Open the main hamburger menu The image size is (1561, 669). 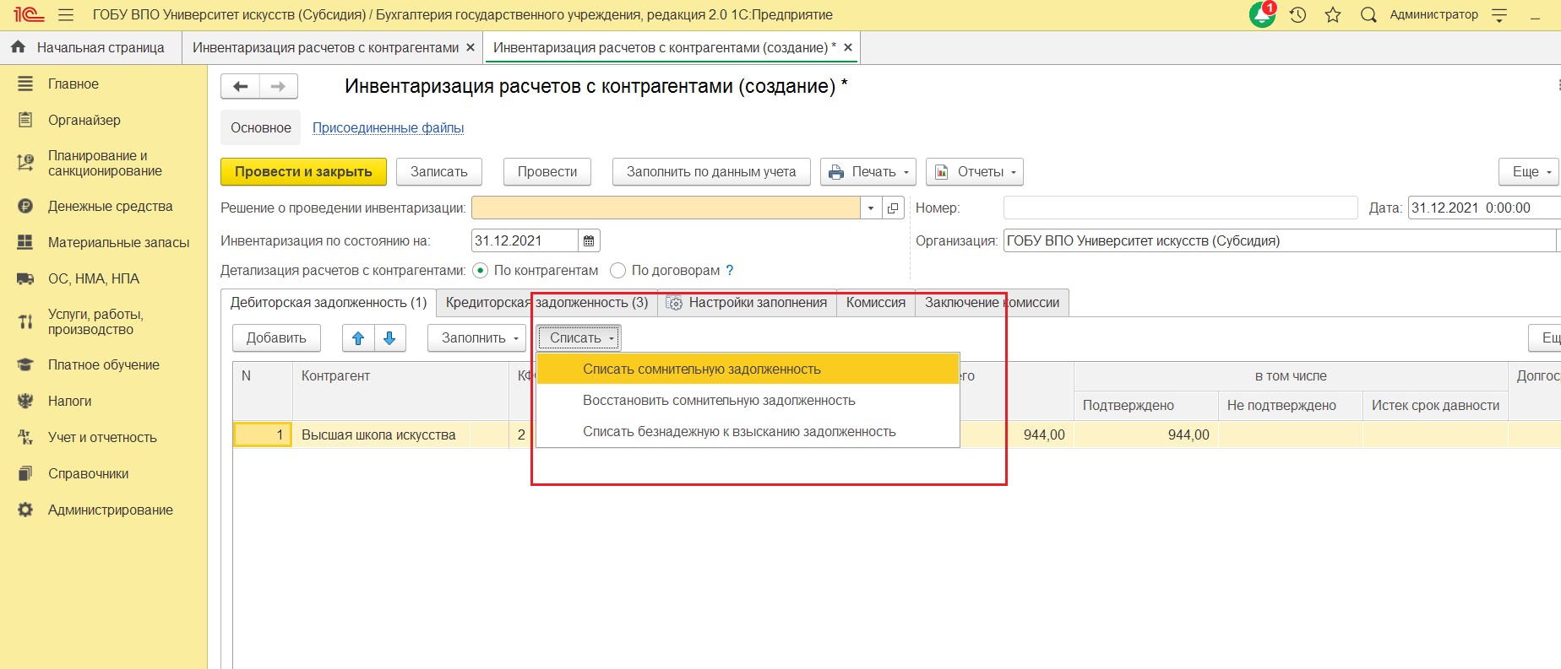[66, 15]
